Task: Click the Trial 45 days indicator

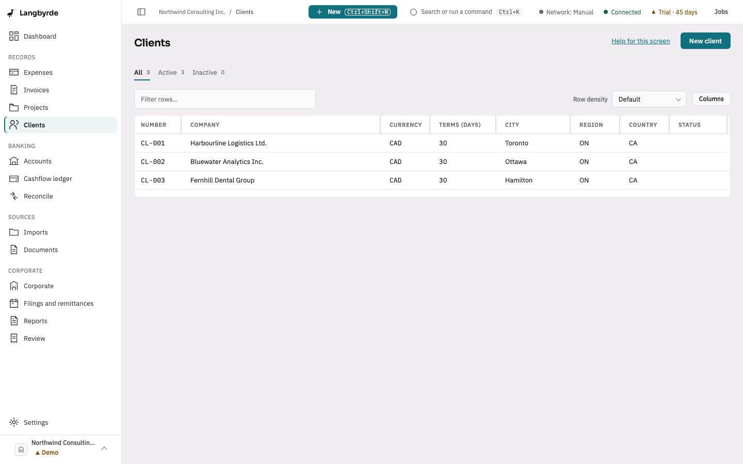Action: 674,12
